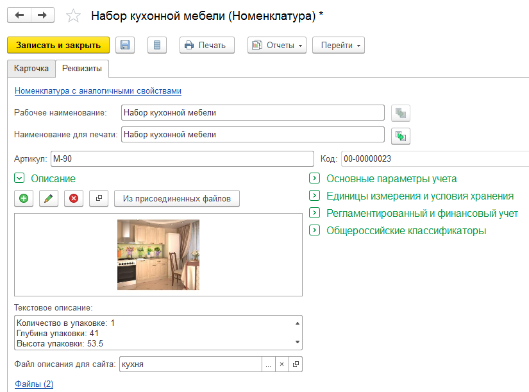The image size is (529, 392).
Task: Click the green plus add image icon
Action: [x=24, y=199]
